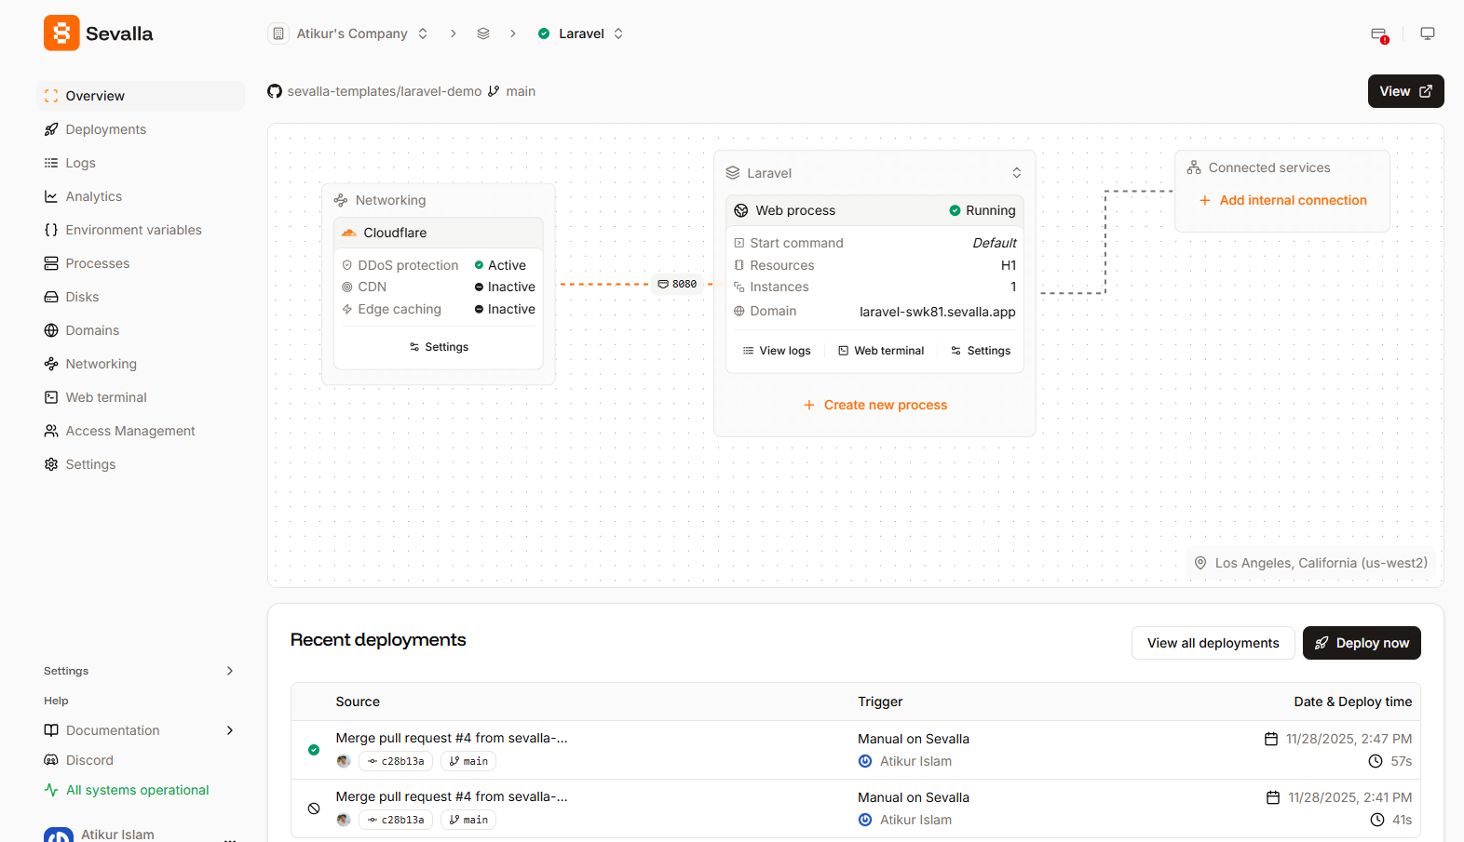Click the green Running status icon
Image resolution: width=1464 pixels, height=842 pixels.
pos(955,210)
